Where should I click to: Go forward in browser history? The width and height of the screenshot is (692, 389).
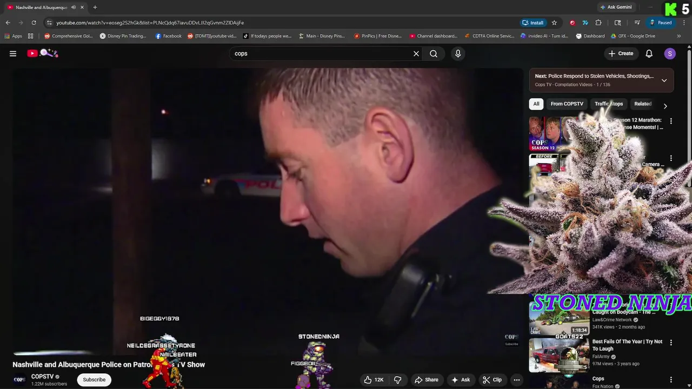tap(21, 23)
